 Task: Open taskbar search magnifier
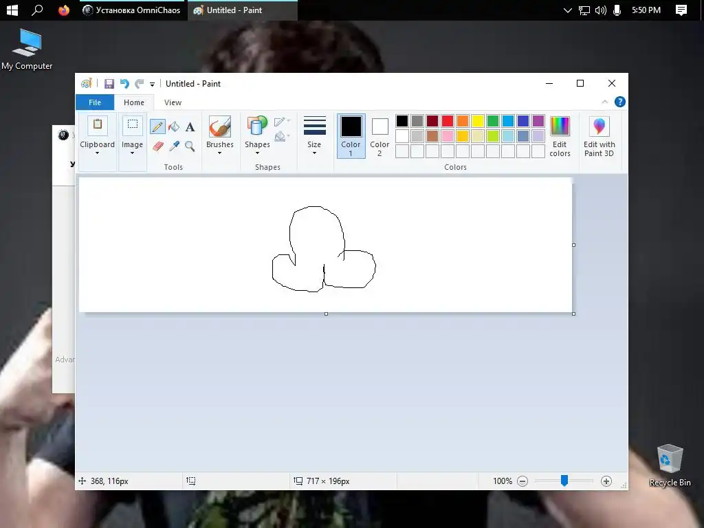point(37,10)
